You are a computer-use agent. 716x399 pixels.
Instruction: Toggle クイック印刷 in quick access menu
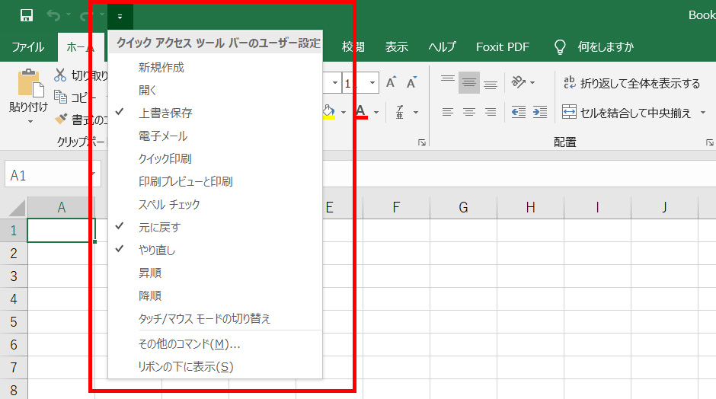(215, 159)
